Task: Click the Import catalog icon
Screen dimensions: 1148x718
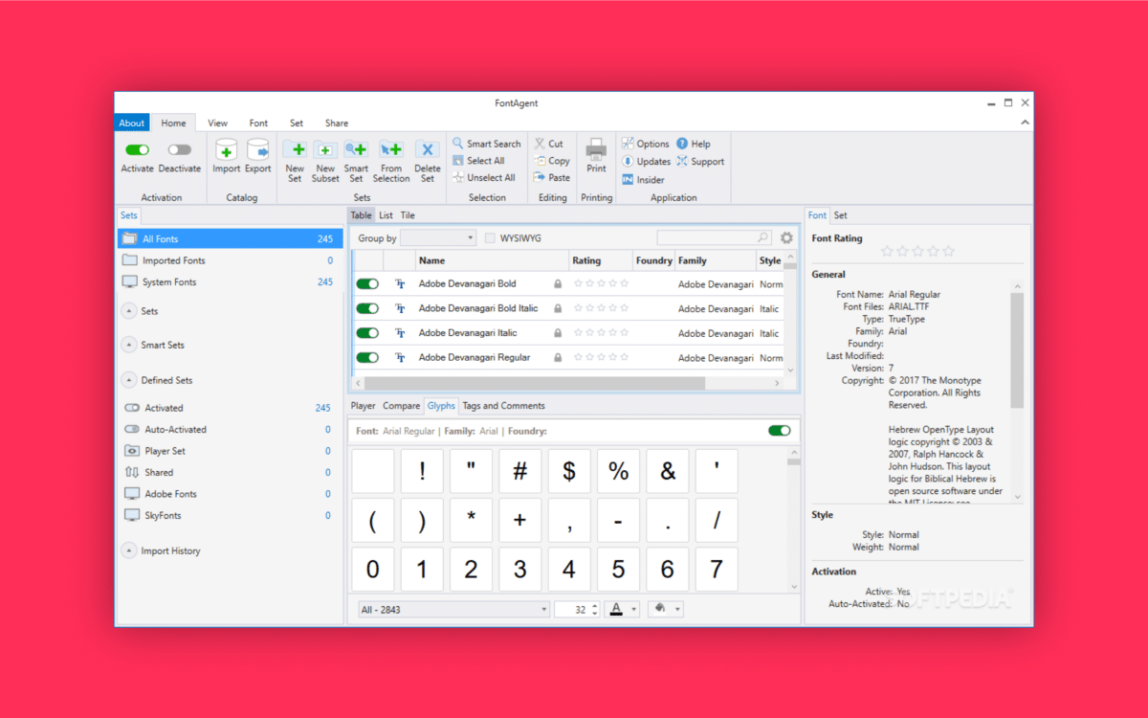Action: [x=227, y=149]
